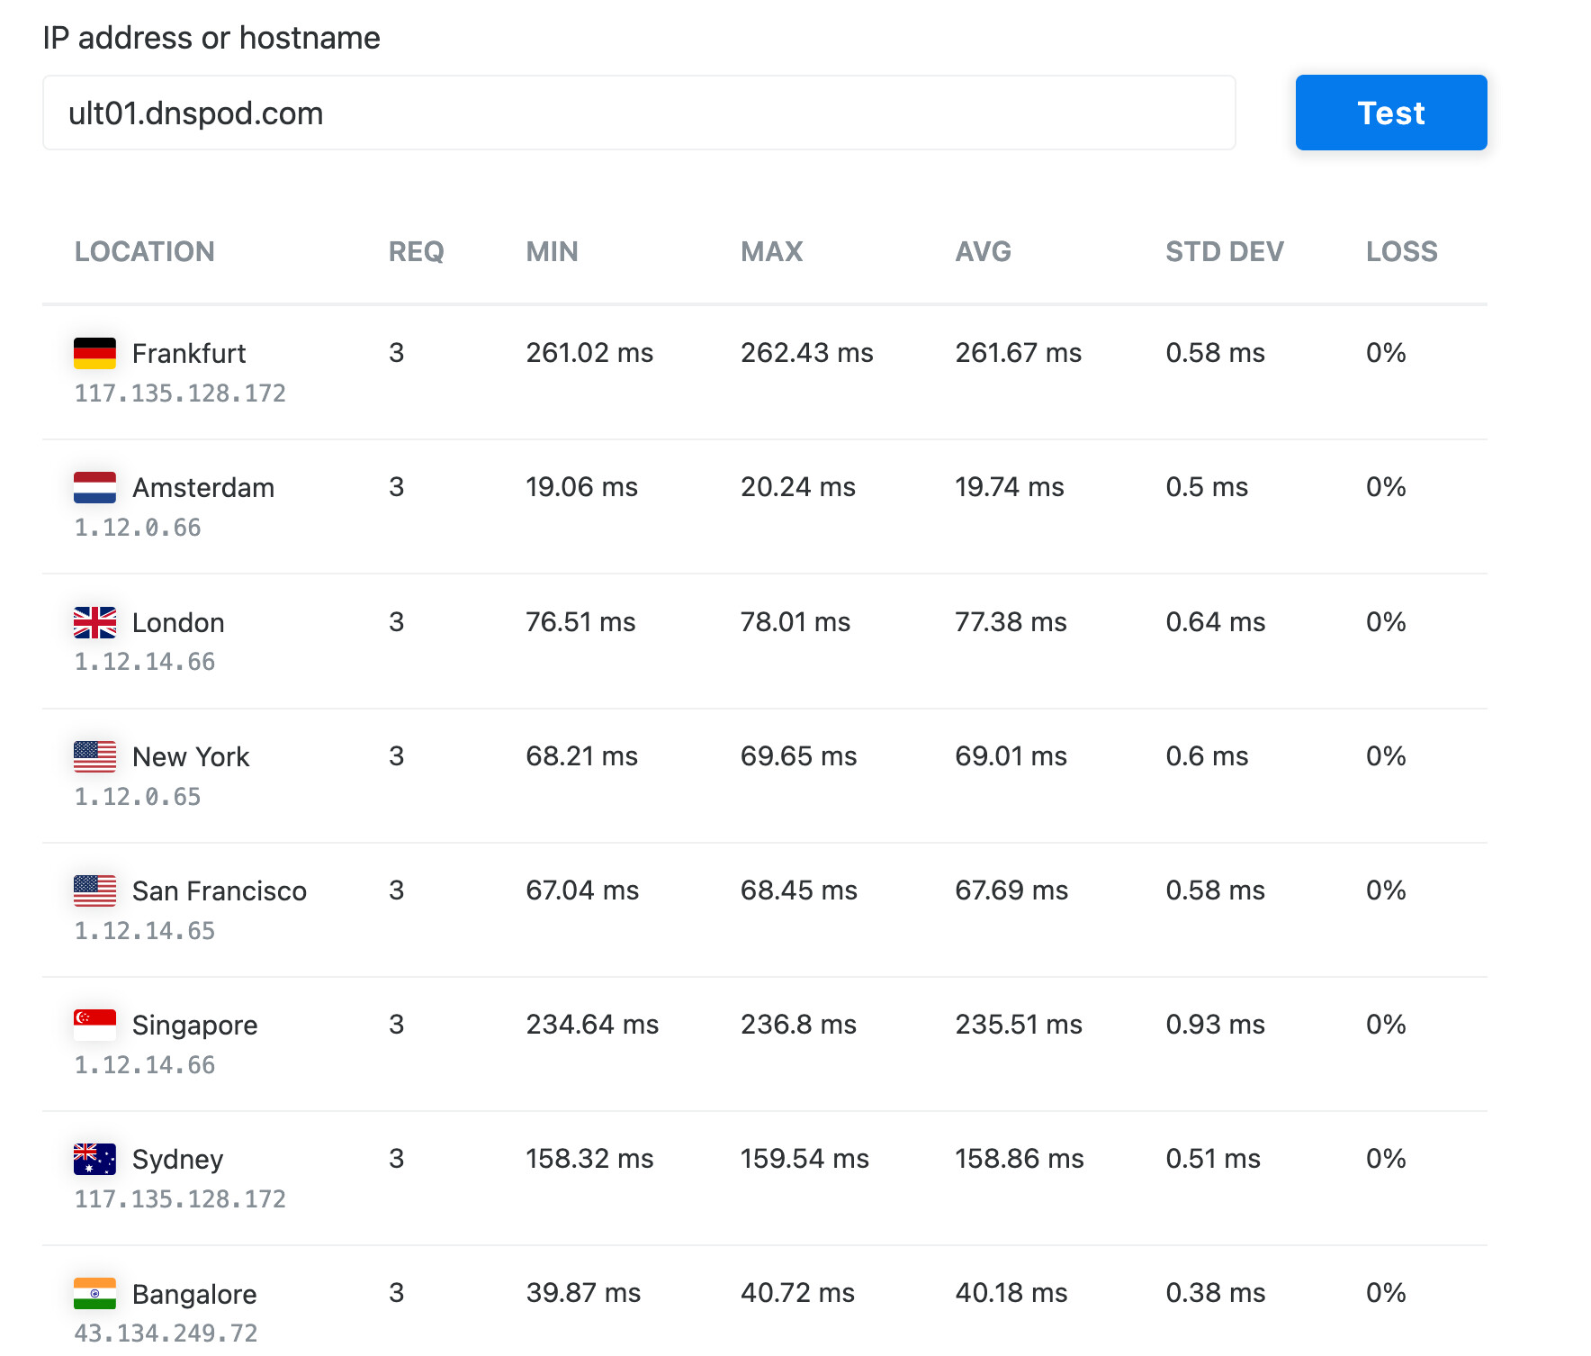Click the German flag icon for Frankfurt

[94, 353]
